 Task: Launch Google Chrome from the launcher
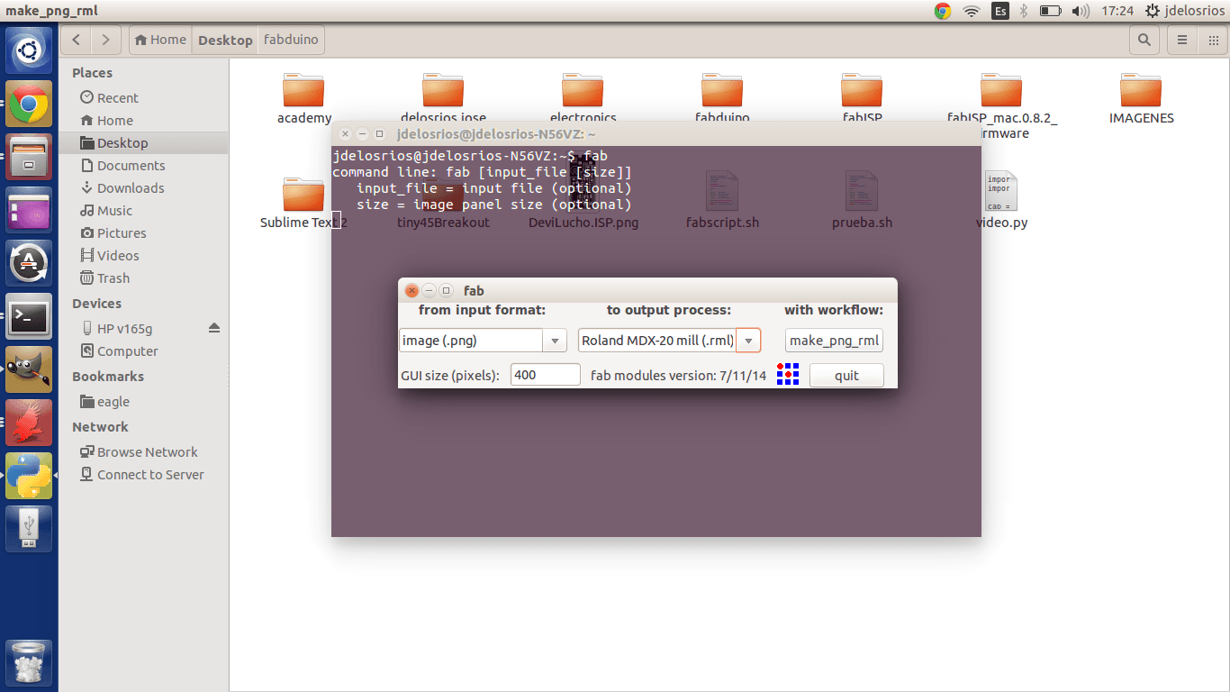[29, 104]
